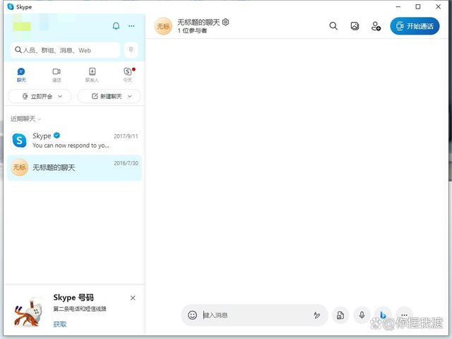
Task: Open the Bing icon in the message bar
Action: click(383, 316)
